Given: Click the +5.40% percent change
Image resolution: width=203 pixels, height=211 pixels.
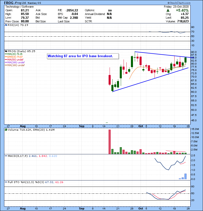Looking at the screenshot, I should [x=182, y=10].
